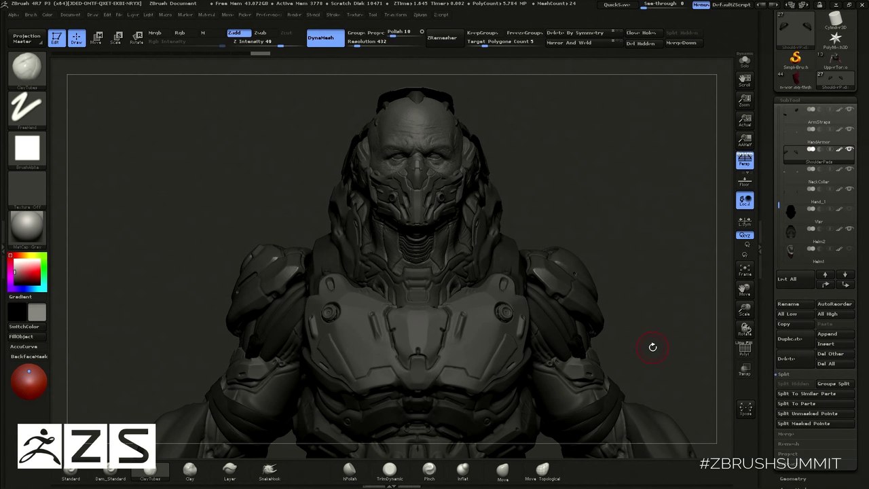The width and height of the screenshot is (869, 489).
Task: Enable Zsub mode
Action: point(261,33)
